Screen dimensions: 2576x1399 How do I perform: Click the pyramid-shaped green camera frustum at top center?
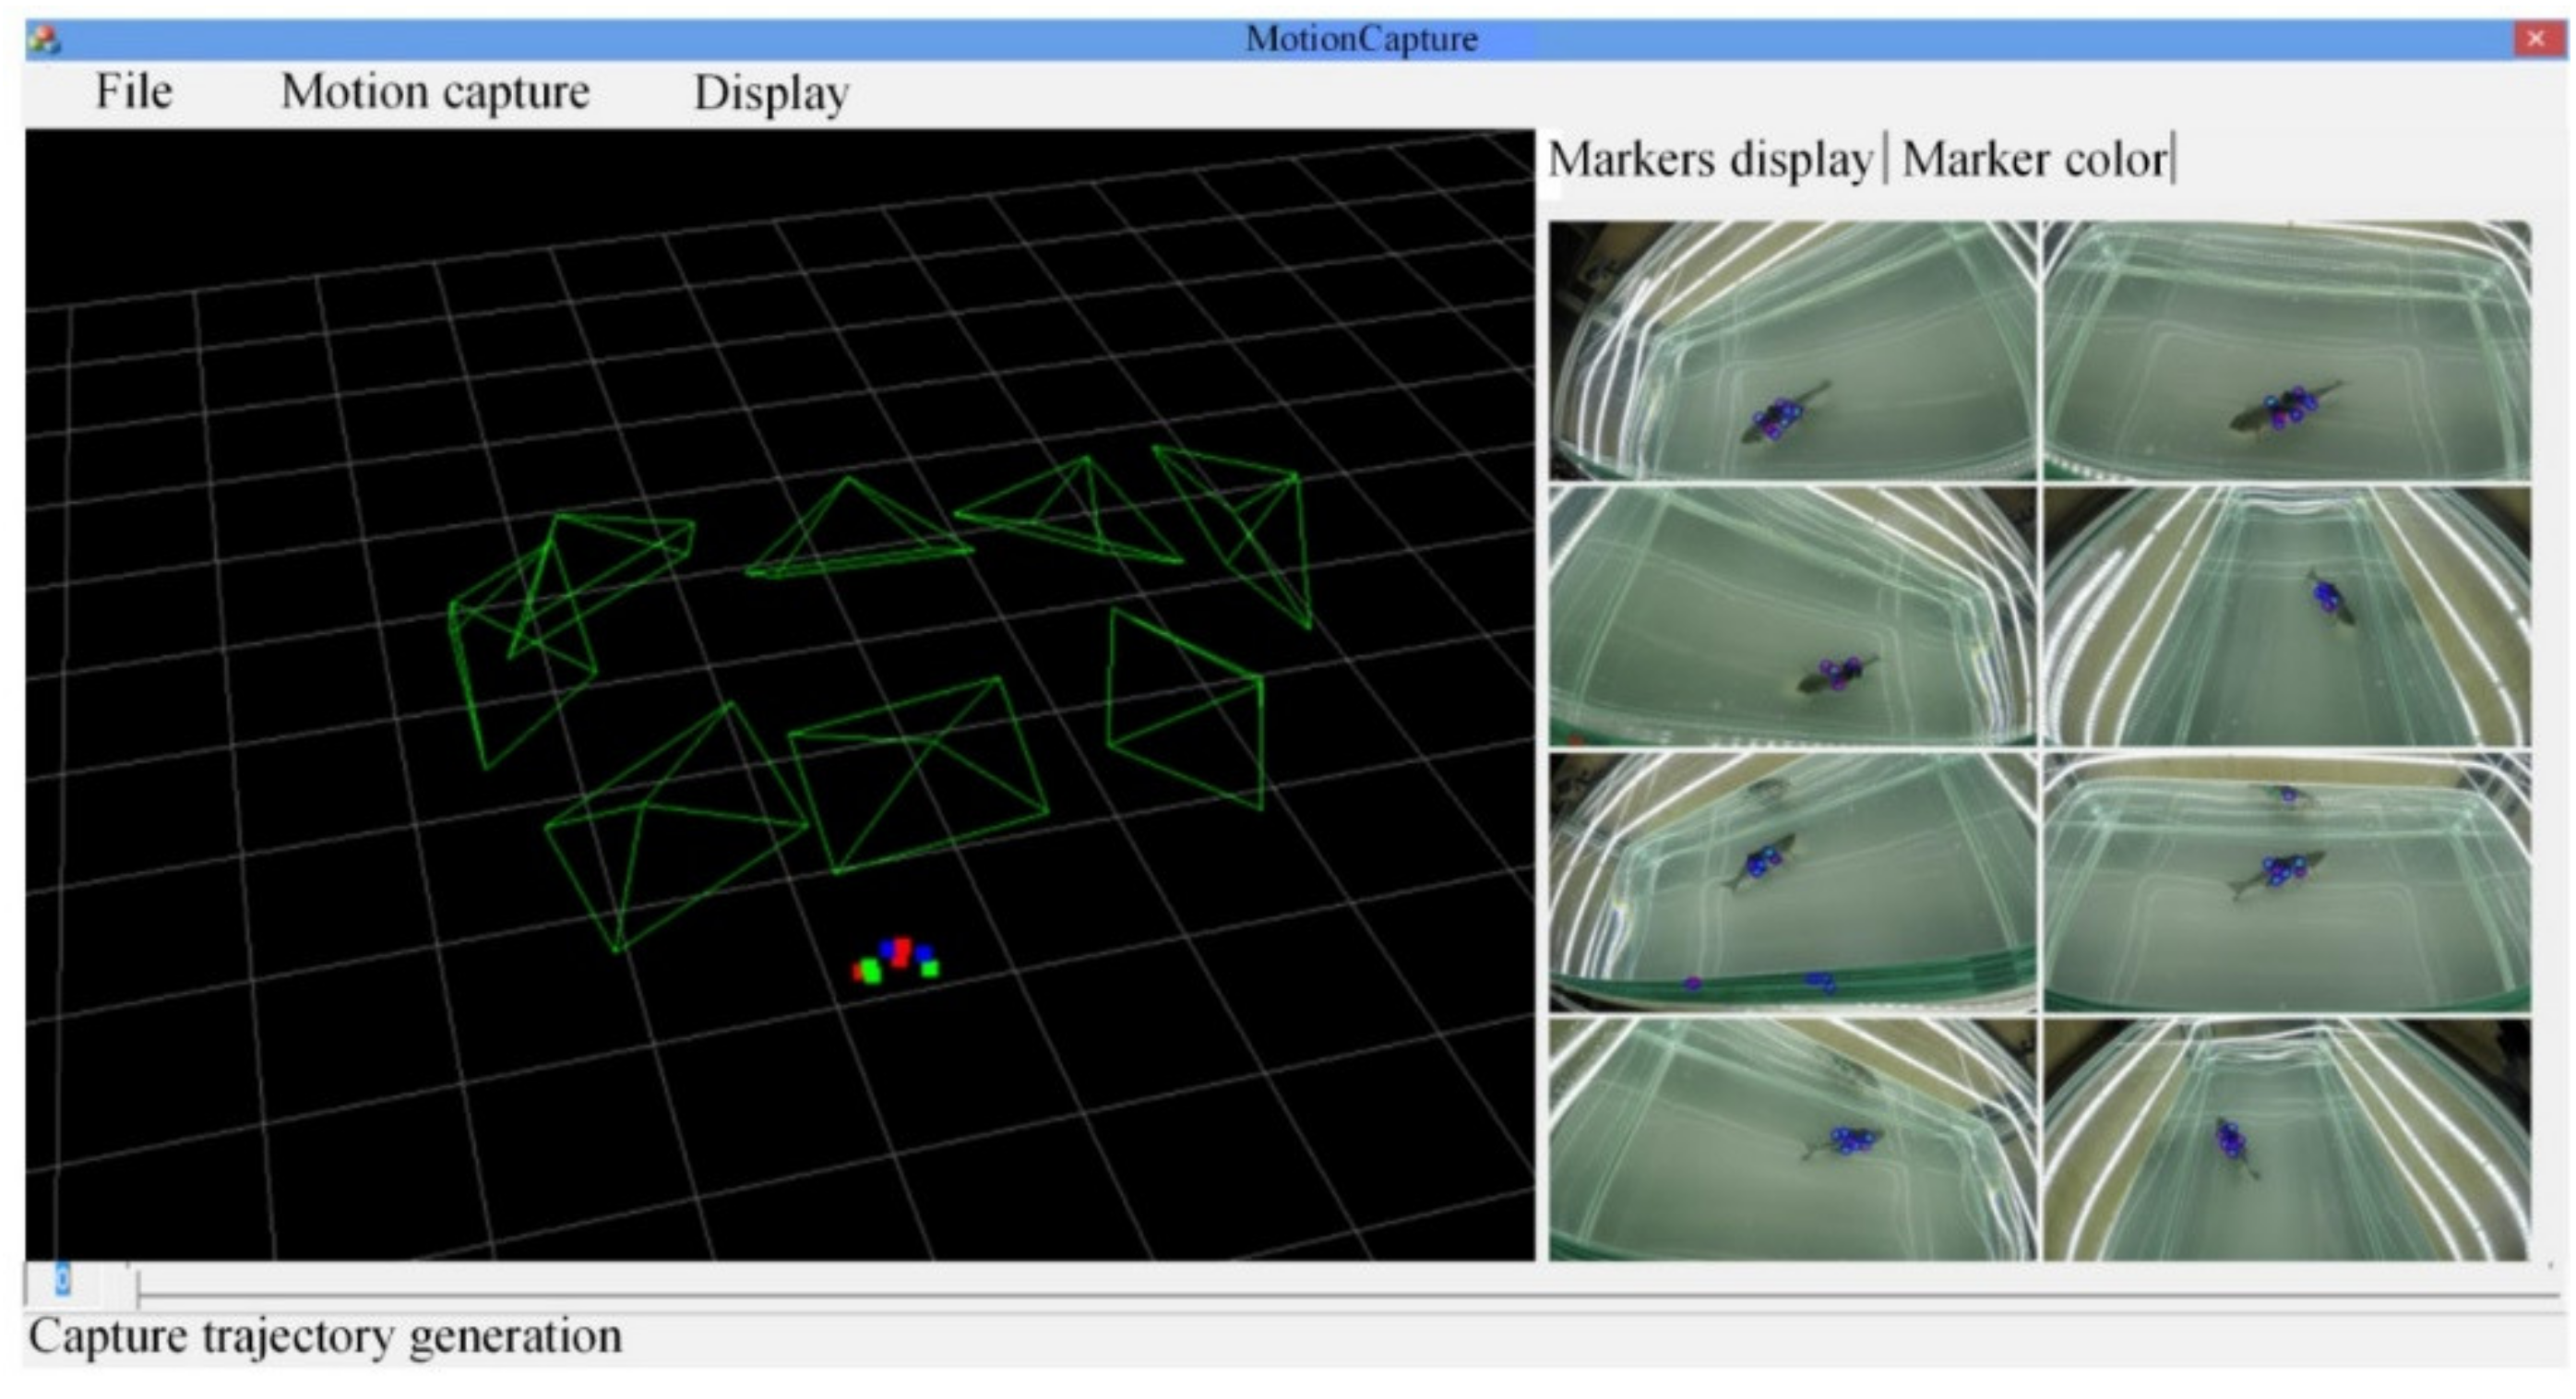(855, 535)
